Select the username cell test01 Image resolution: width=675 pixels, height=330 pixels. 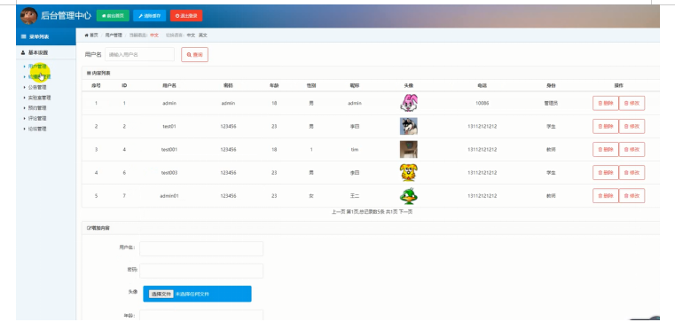pyautogui.click(x=169, y=127)
